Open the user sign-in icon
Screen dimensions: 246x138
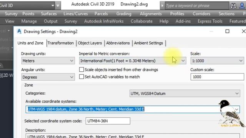[242, 6]
